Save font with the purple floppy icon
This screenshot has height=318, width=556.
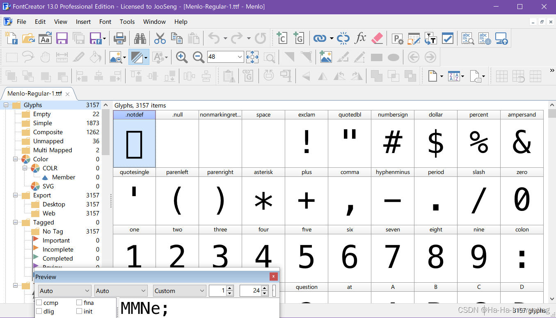pyautogui.click(x=62, y=38)
